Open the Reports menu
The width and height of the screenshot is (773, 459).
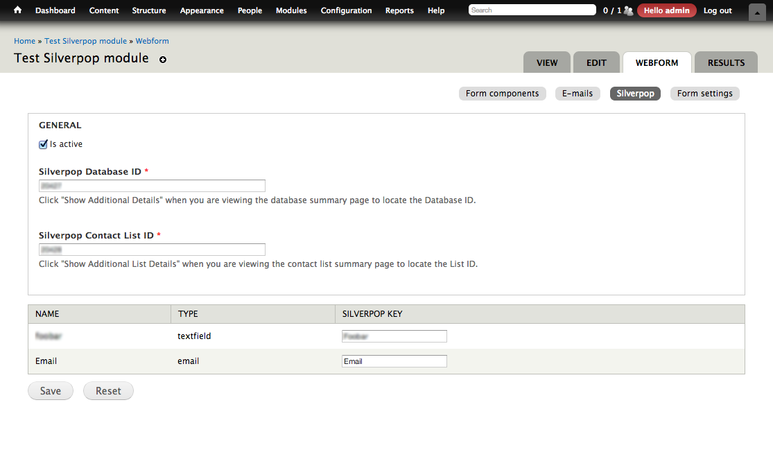[399, 10]
